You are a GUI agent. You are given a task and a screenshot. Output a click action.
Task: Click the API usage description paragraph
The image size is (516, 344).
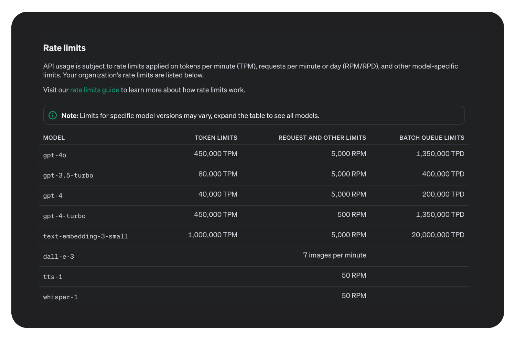[x=250, y=71]
